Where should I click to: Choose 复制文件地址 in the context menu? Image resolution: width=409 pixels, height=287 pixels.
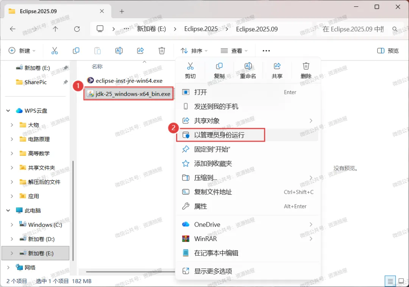247,192
